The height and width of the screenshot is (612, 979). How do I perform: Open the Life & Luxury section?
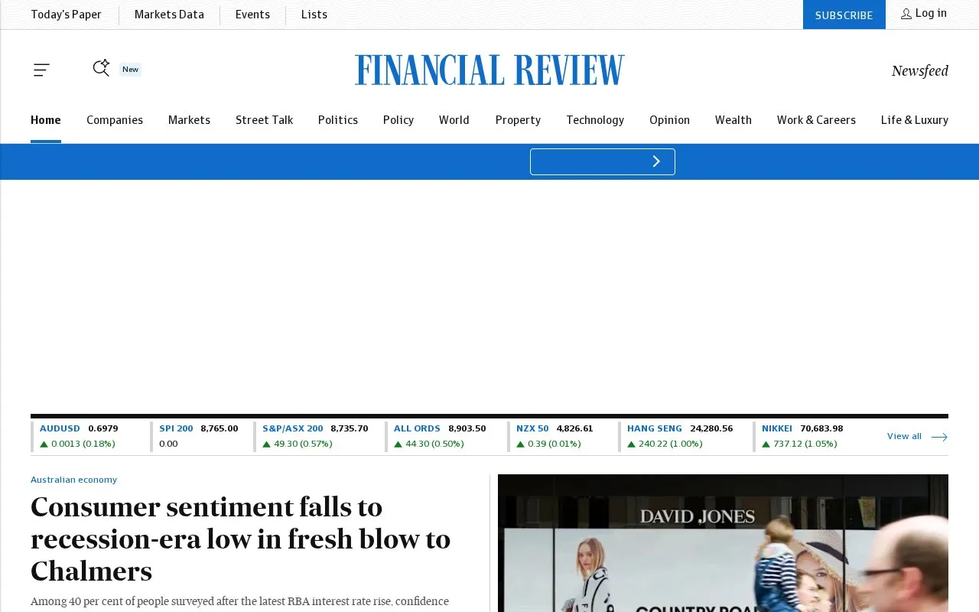pos(915,120)
